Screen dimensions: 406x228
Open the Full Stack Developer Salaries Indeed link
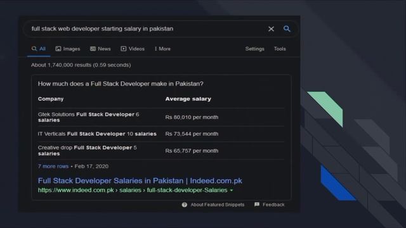coord(140,180)
